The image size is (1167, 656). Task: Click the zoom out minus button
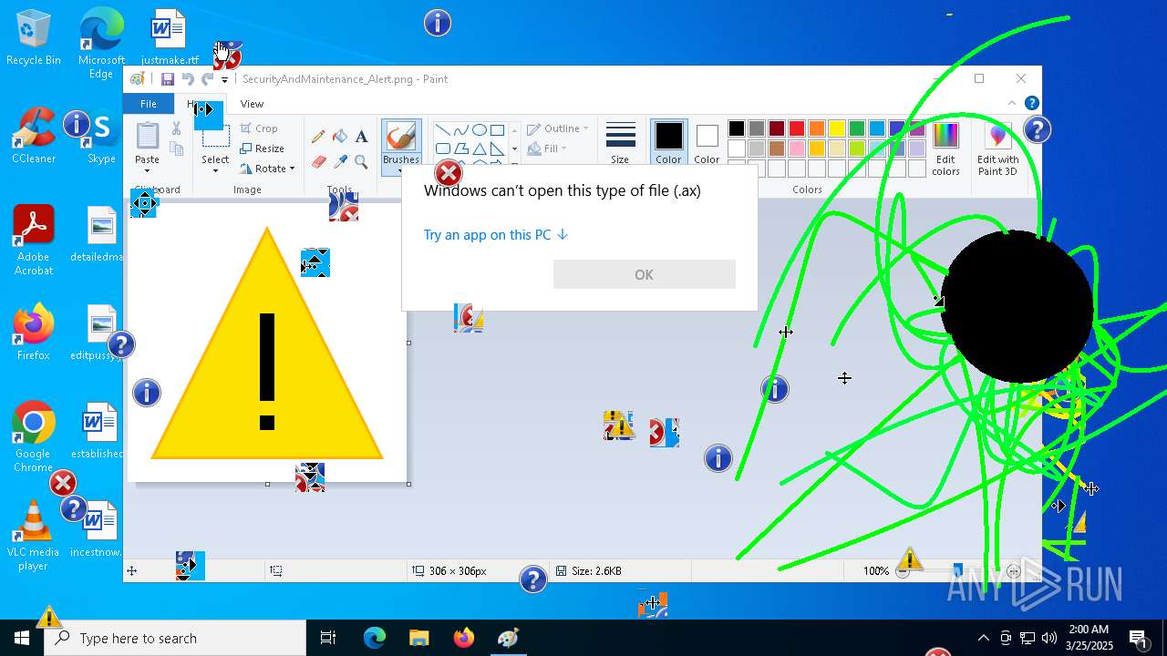point(903,571)
